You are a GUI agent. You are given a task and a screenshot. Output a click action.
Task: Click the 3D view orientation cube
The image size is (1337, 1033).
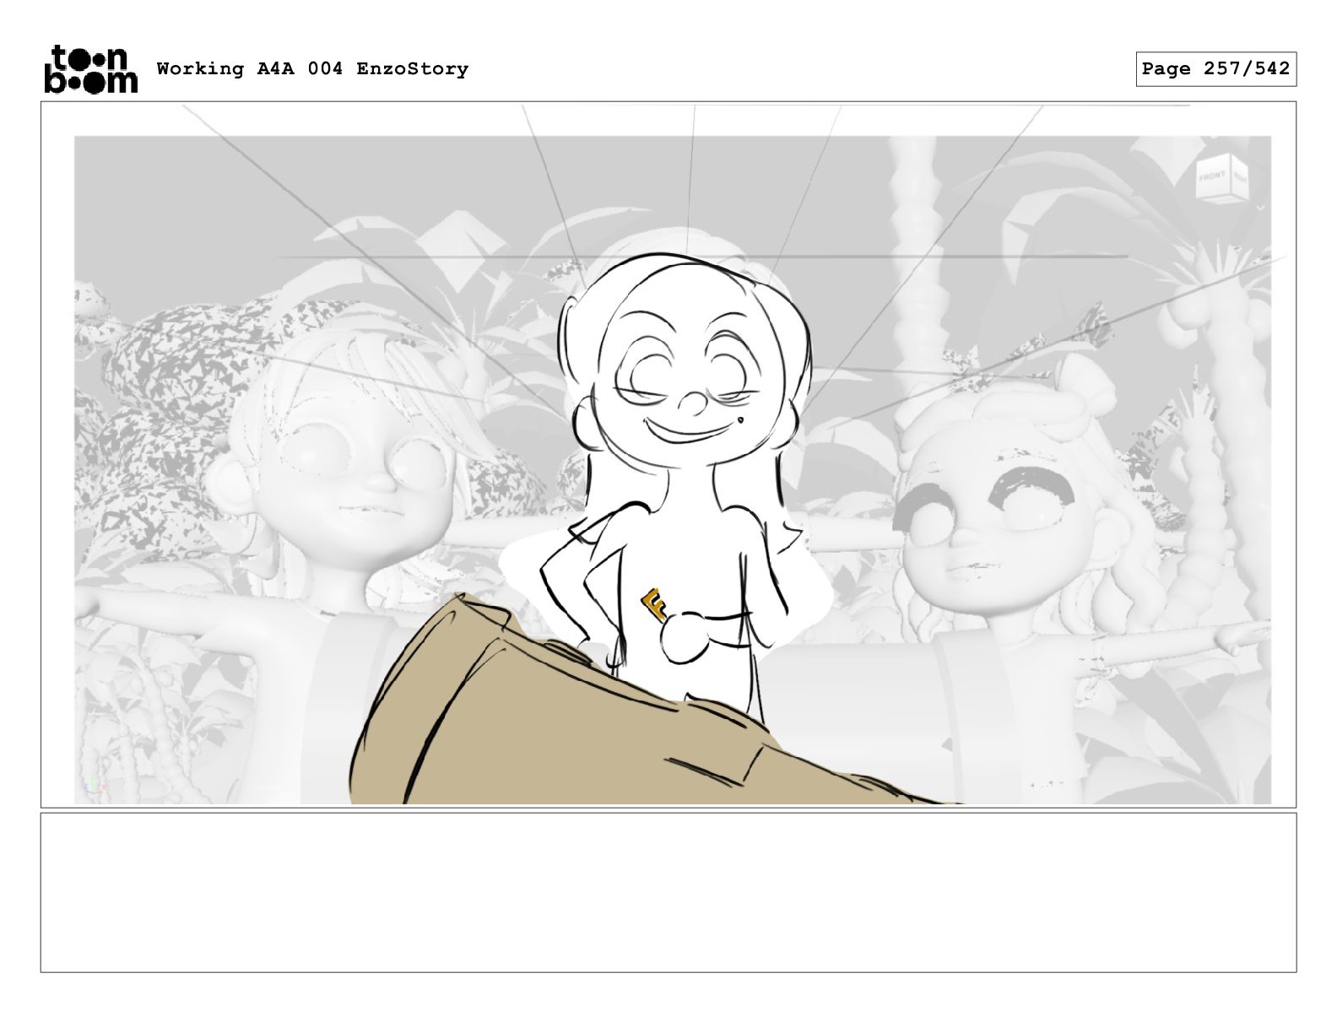[x=1221, y=178]
